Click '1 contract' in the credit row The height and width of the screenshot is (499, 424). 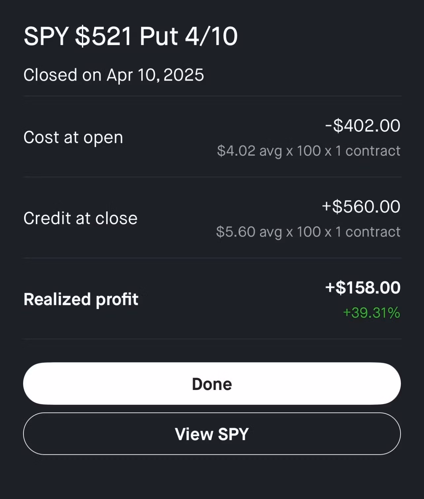(368, 232)
